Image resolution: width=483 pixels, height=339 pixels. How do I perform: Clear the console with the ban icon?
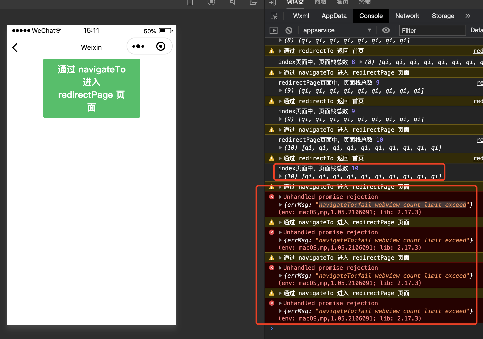pyautogui.click(x=289, y=30)
